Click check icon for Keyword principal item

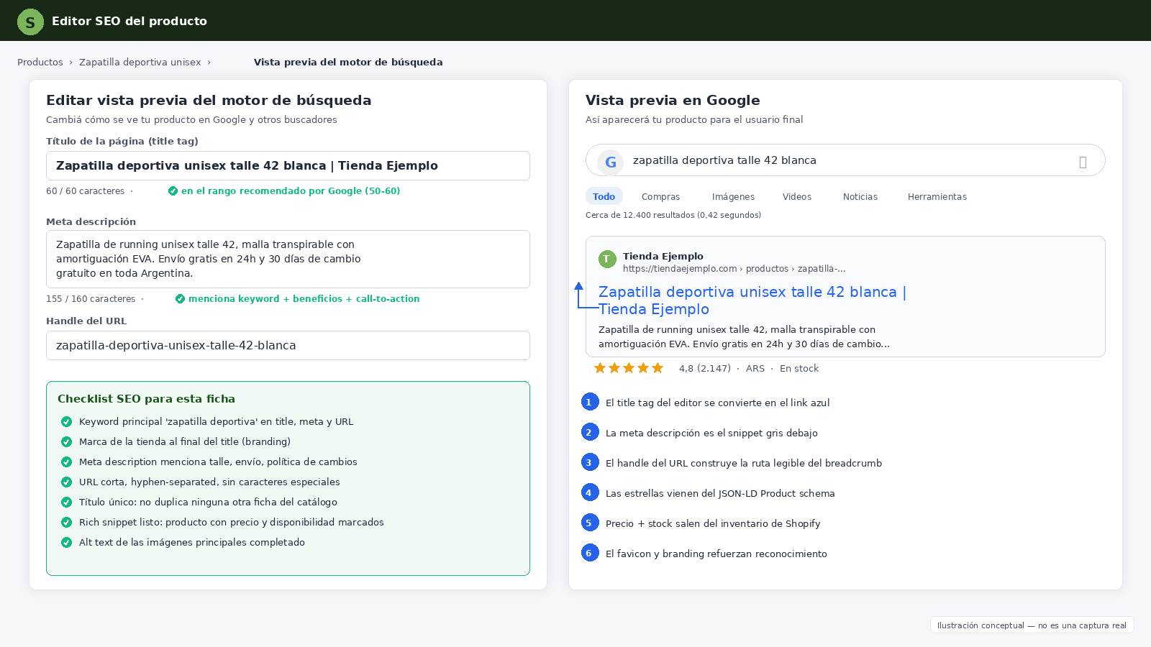point(66,422)
